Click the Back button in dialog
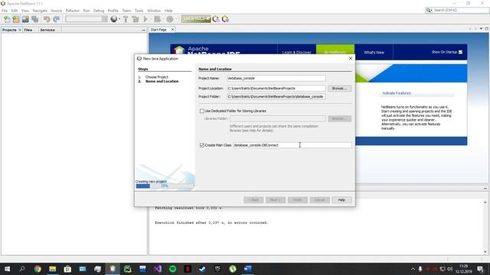This screenshot has height=275, width=490. click(253, 200)
